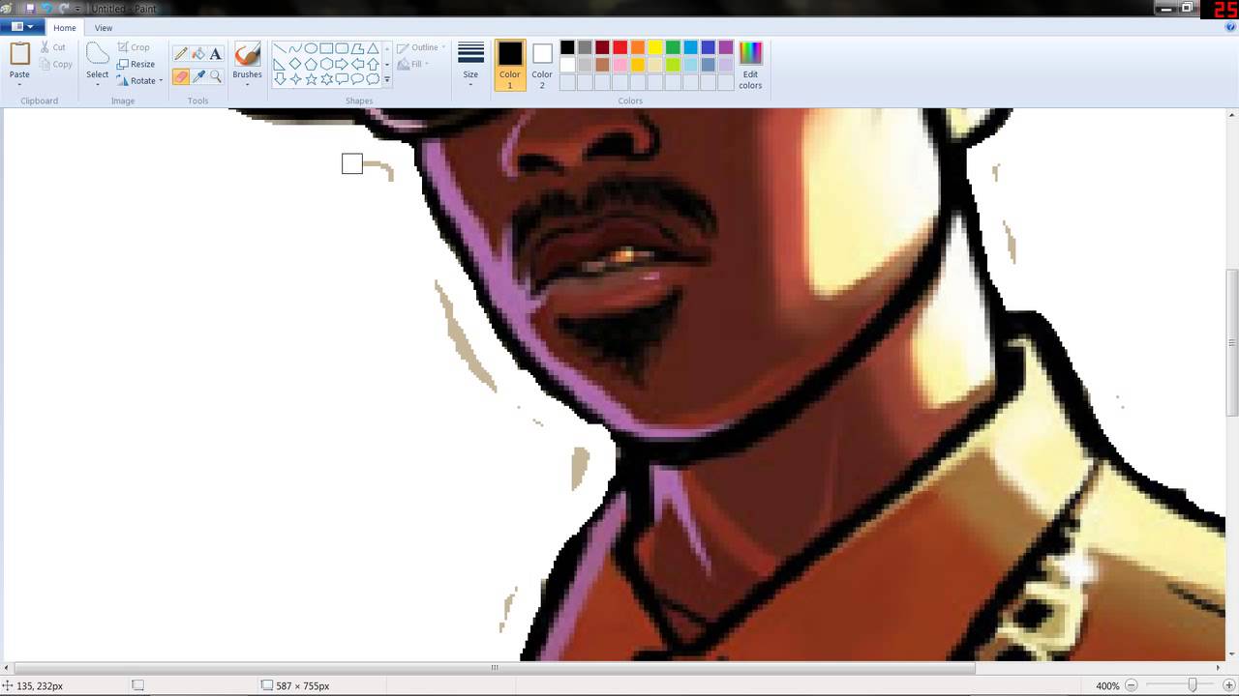This screenshot has height=696, width=1239.
Task: Select the Pencil tool
Action: pyautogui.click(x=181, y=54)
